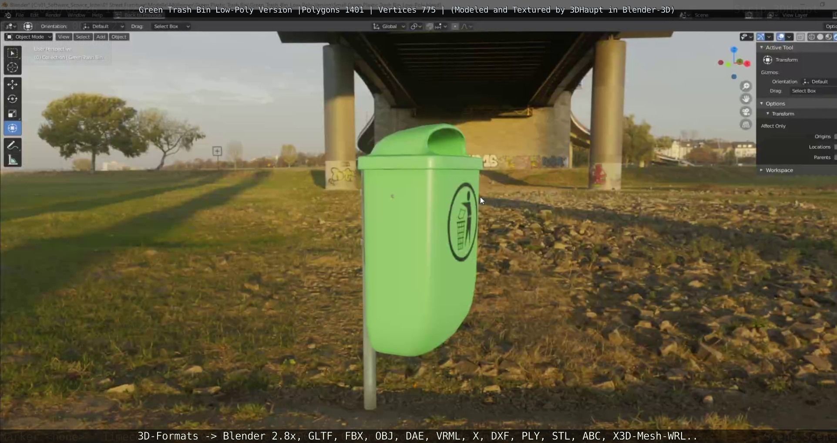Open pivot point dropdown

coord(416,27)
